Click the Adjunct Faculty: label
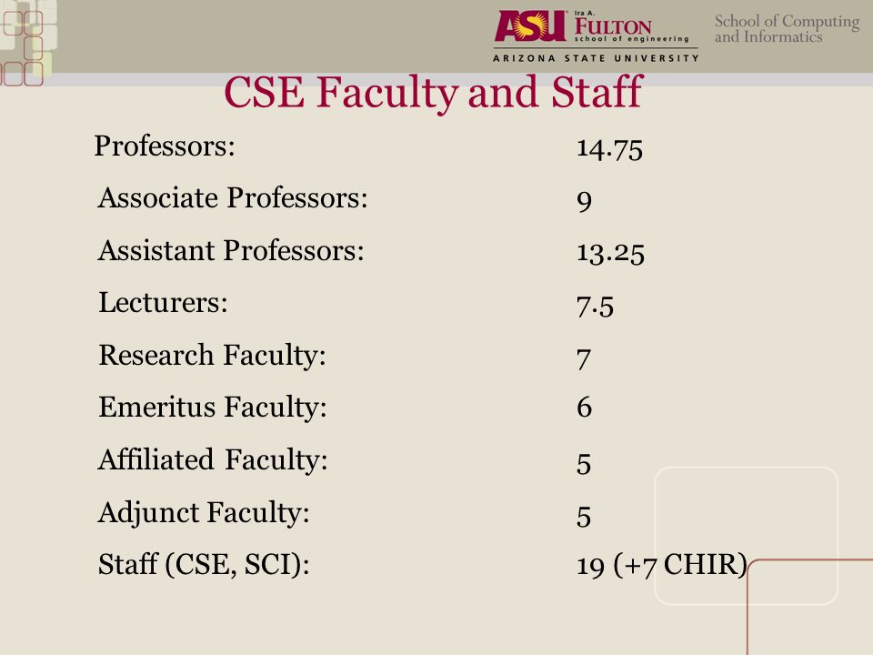This screenshot has height=655, width=873. (x=204, y=512)
